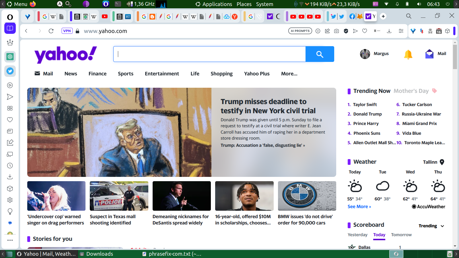Screen dimensions: 459x258
Task: Click the Yahoo search magnifier button
Action: [320, 54]
